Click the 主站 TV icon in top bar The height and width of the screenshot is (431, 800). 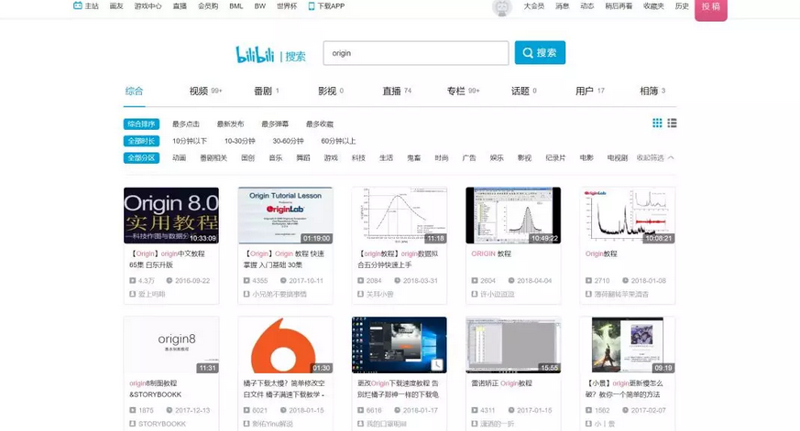coord(78,5)
